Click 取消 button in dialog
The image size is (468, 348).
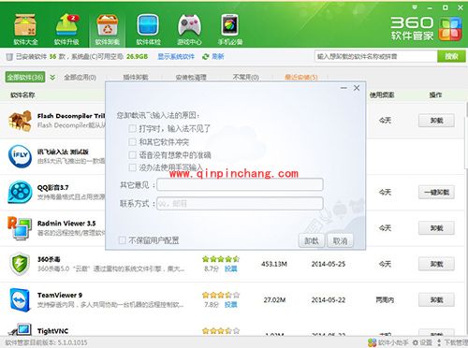pos(340,240)
